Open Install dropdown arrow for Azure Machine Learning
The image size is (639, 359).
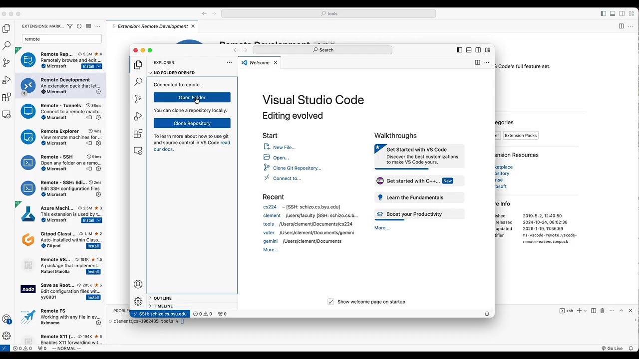tap(99, 220)
